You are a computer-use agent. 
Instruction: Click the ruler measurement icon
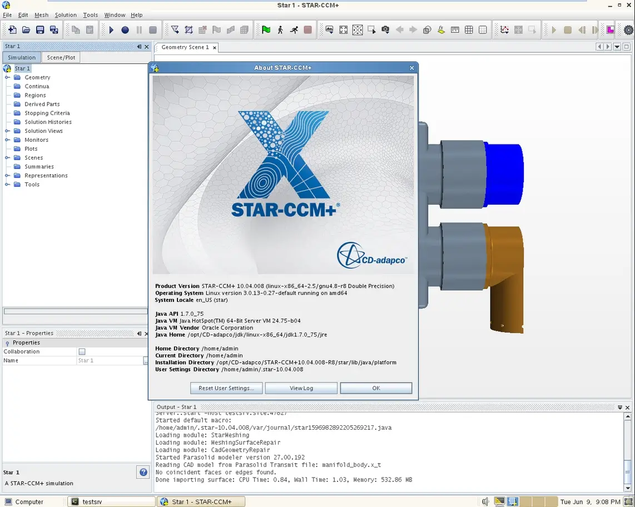coord(455,29)
